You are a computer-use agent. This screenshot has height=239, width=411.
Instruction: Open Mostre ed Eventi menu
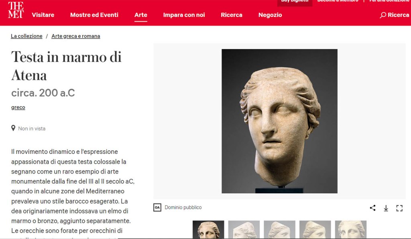pos(94,15)
